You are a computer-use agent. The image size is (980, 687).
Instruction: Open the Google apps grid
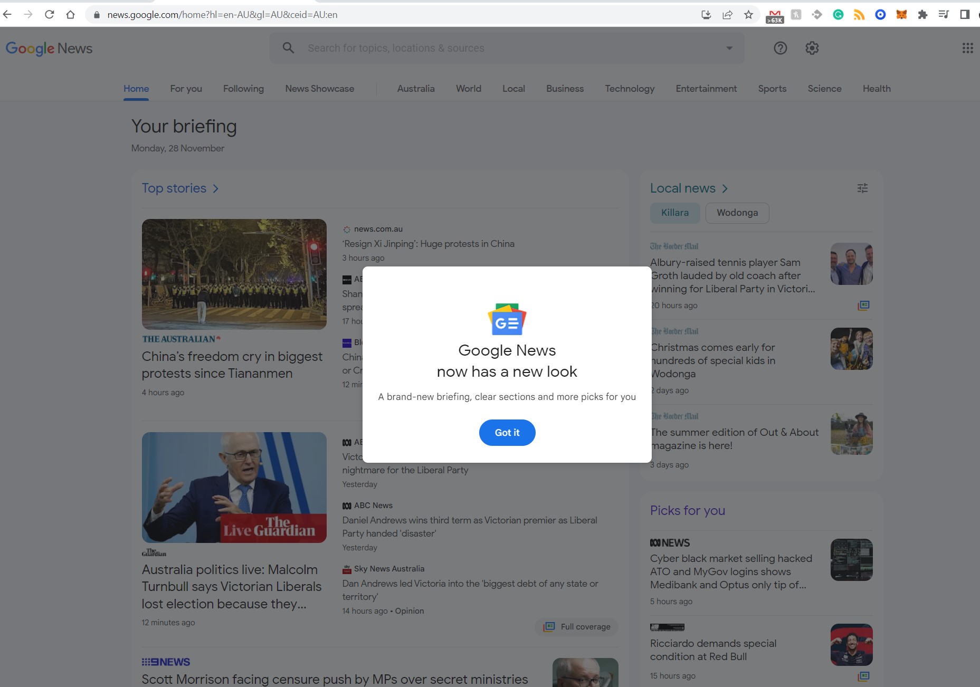[x=967, y=48]
